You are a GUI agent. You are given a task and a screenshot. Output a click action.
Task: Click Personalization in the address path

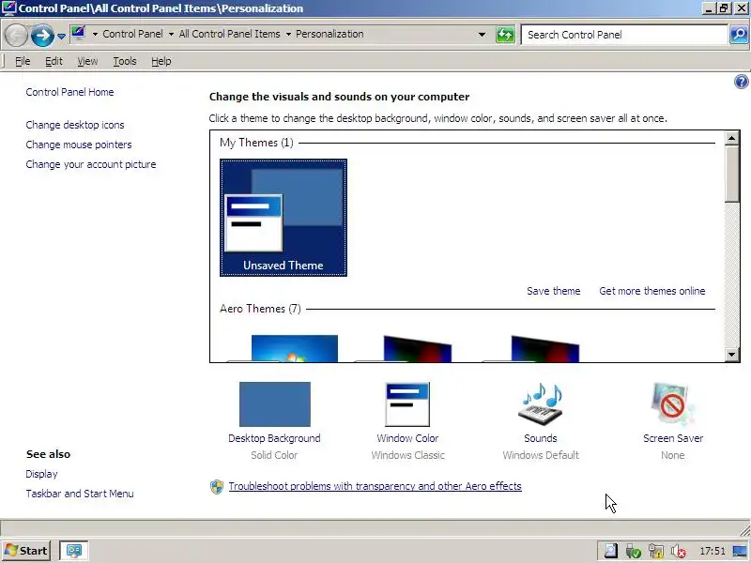pos(330,34)
